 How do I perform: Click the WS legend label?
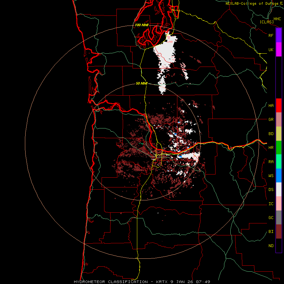click(271, 175)
